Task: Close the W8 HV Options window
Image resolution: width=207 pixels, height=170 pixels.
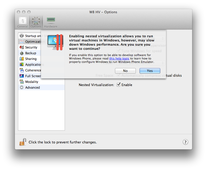Action: pyautogui.click(x=19, y=12)
